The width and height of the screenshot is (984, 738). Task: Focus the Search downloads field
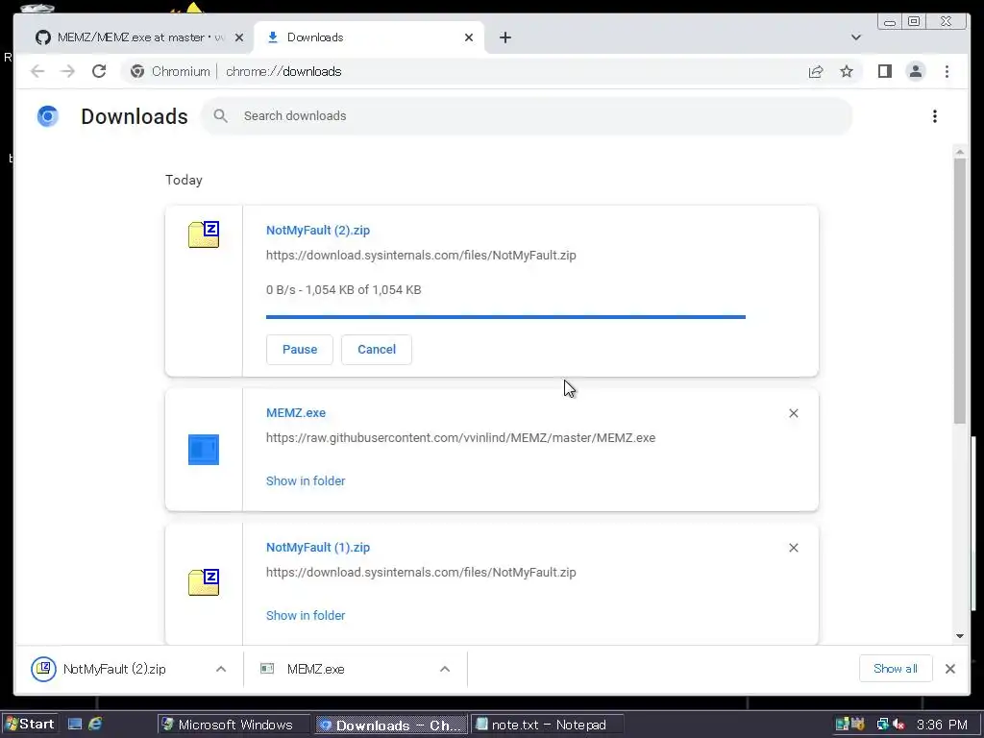[x=526, y=116]
